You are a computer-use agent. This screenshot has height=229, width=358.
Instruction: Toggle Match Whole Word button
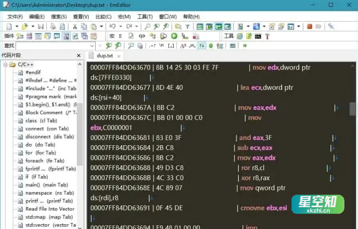pos(192,46)
